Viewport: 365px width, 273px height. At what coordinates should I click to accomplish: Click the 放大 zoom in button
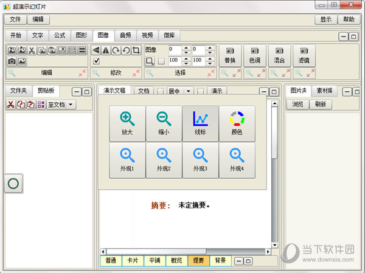tap(127, 123)
